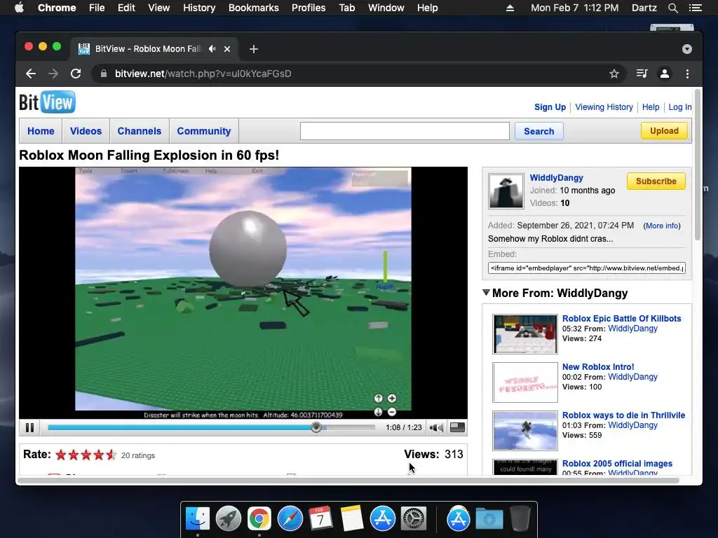This screenshot has height=538, width=718.
Task: Open the Trash in the Dock
Action: click(x=520, y=519)
